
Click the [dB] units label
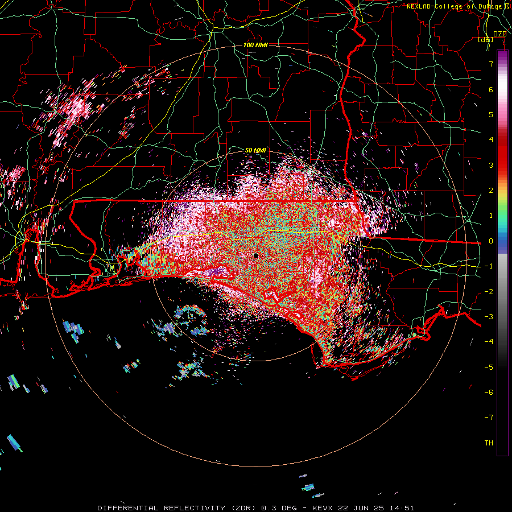pos(486,40)
